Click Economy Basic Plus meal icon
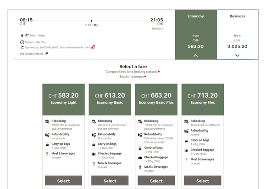266x189 pixels. (140, 168)
